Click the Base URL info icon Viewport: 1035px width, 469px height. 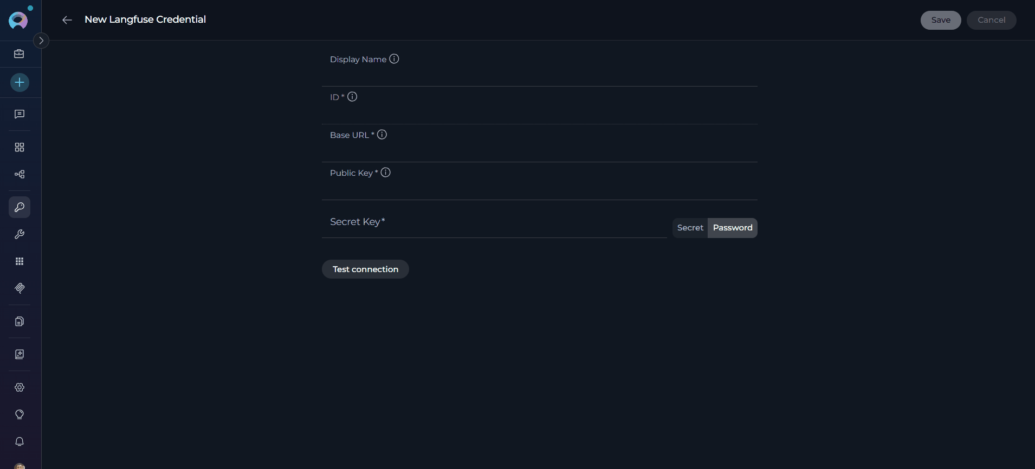click(382, 135)
